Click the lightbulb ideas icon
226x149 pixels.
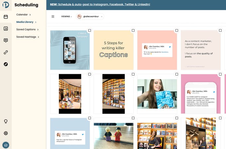coord(6,121)
